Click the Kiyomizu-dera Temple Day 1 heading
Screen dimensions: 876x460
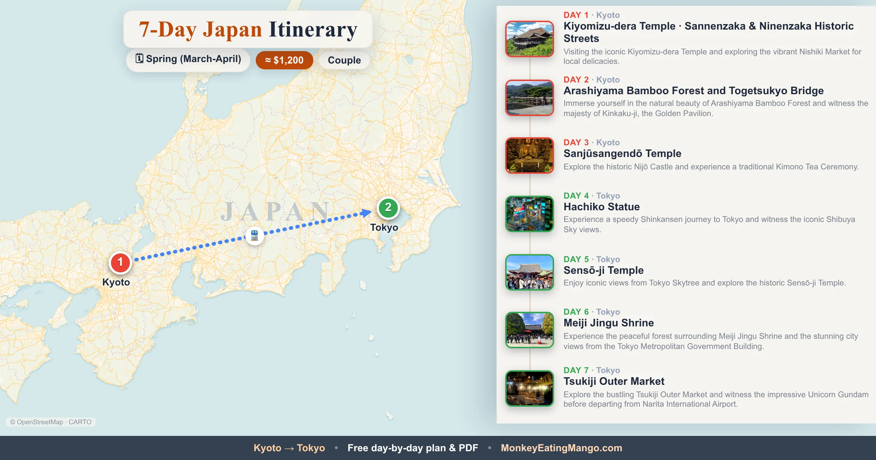coord(708,32)
